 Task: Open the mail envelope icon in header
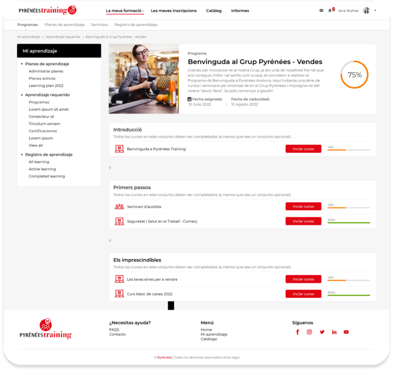click(x=321, y=11)
